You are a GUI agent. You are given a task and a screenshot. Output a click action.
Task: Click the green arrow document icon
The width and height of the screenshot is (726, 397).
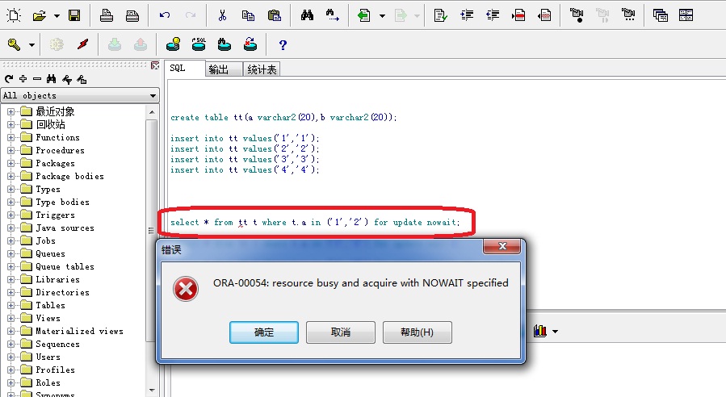364,15
